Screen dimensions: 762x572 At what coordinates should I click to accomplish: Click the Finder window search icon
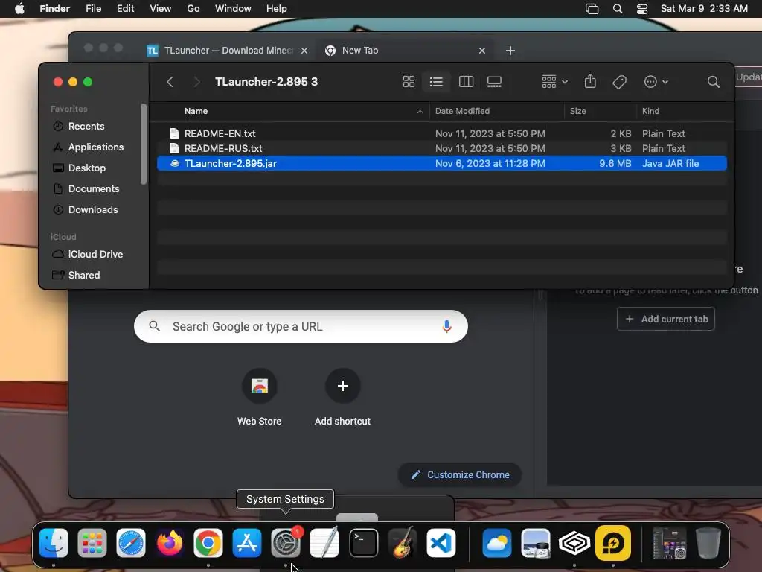pos(713,82)
